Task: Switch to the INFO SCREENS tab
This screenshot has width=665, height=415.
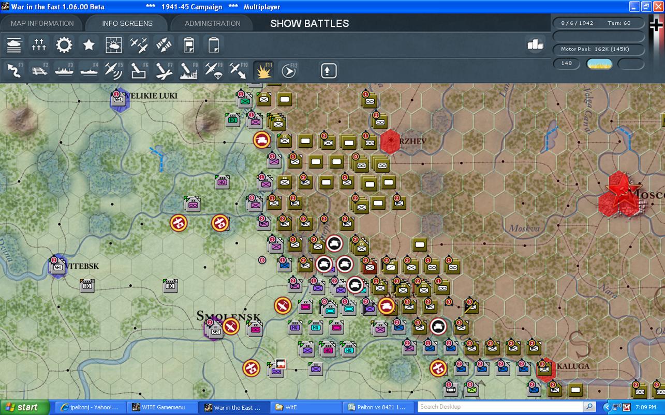Action: click(127, 23)
